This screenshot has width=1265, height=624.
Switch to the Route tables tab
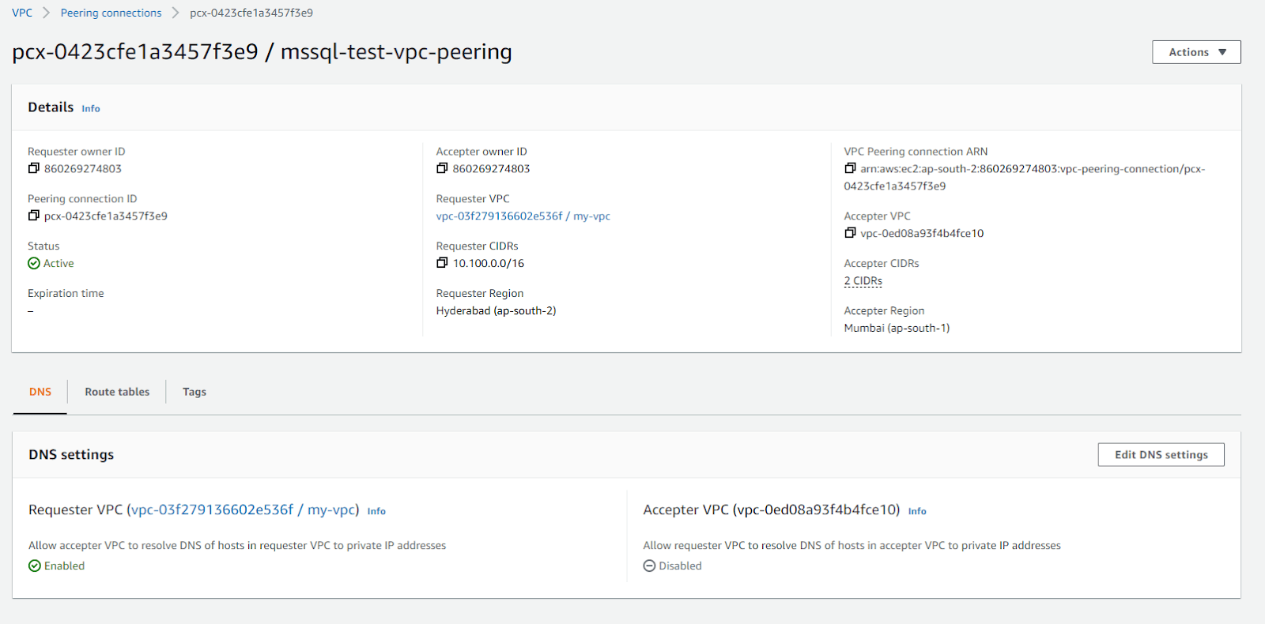point(117,392)
